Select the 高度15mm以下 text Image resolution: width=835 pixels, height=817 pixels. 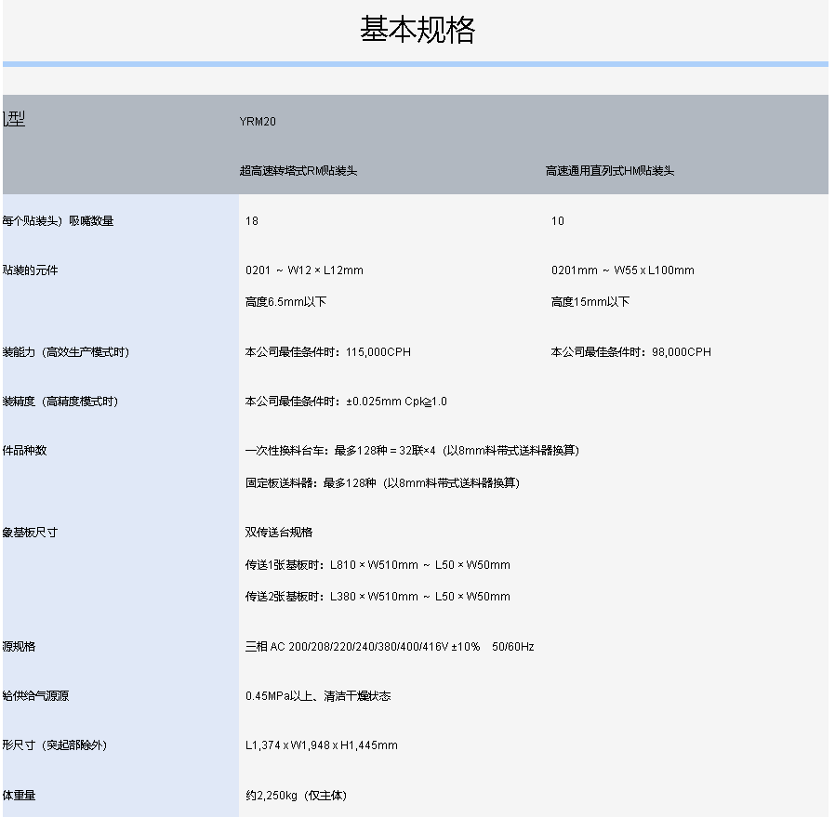click(590, 302)
